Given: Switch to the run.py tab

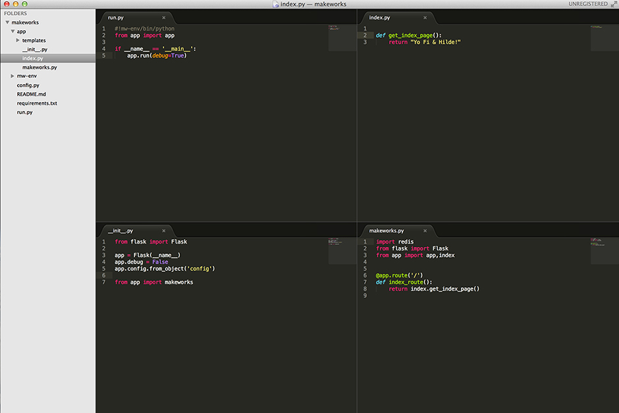Looking at the screenshot, I should pyautogui.click(x=116, y=18).
